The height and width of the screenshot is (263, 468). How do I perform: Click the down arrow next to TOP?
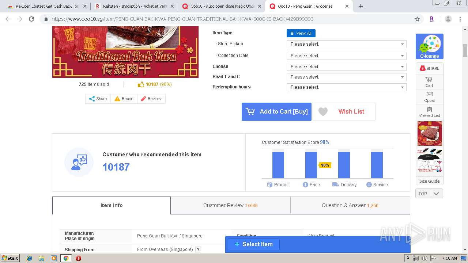436,194
